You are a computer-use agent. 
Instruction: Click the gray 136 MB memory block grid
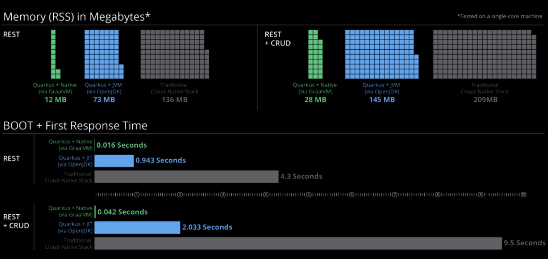174,54
